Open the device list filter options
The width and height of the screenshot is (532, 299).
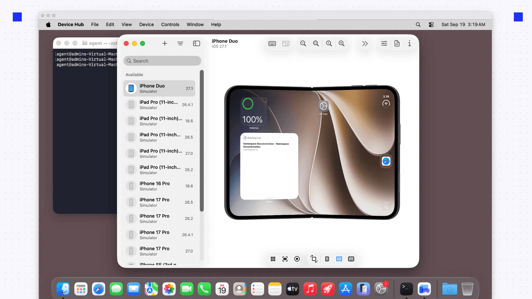180,43
